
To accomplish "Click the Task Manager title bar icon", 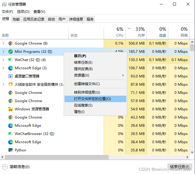I will [4, 4].
